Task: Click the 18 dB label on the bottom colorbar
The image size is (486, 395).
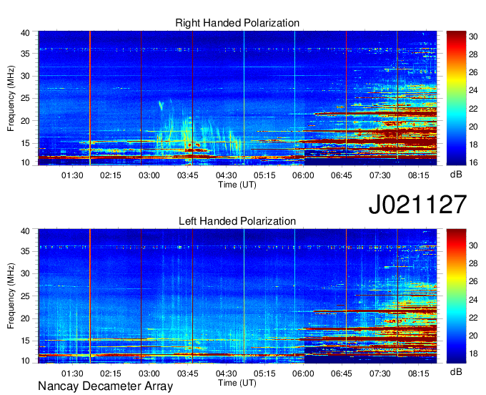Action: point(473,353)
